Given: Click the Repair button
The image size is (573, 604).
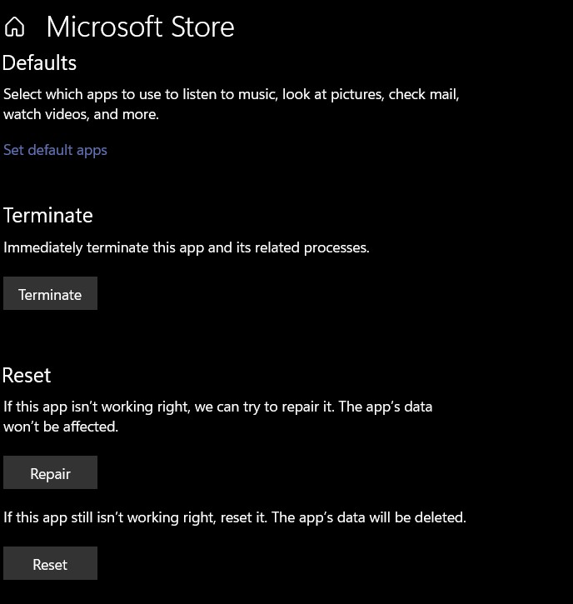Looking at the screenshot, I should [x=50, y=473].
